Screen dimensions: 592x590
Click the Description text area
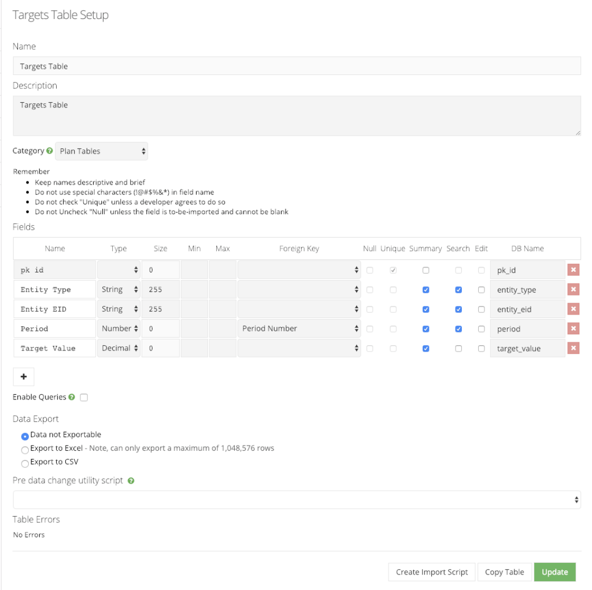(x=297, y=115)
